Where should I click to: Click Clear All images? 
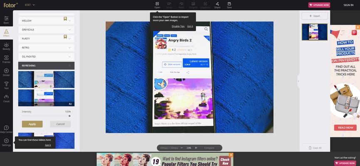(315, 148)
